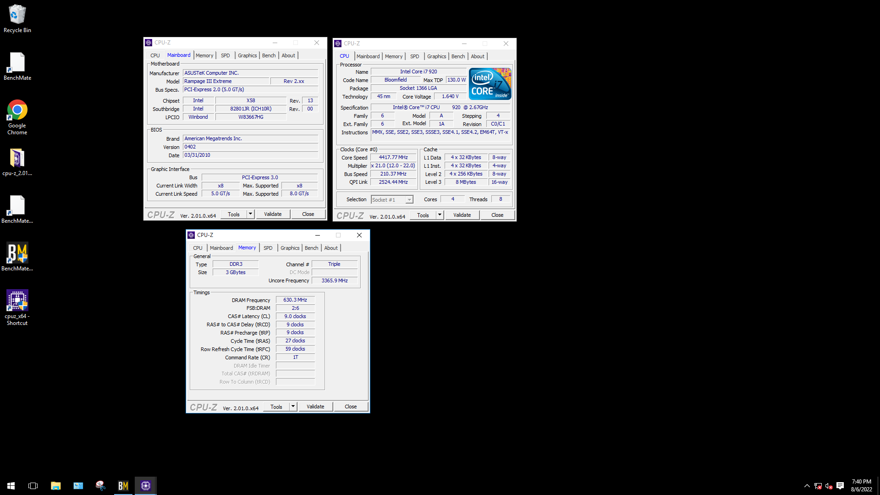Click the CPU-Z taskbar icon

pyautogui.click(x=146, y=486)
